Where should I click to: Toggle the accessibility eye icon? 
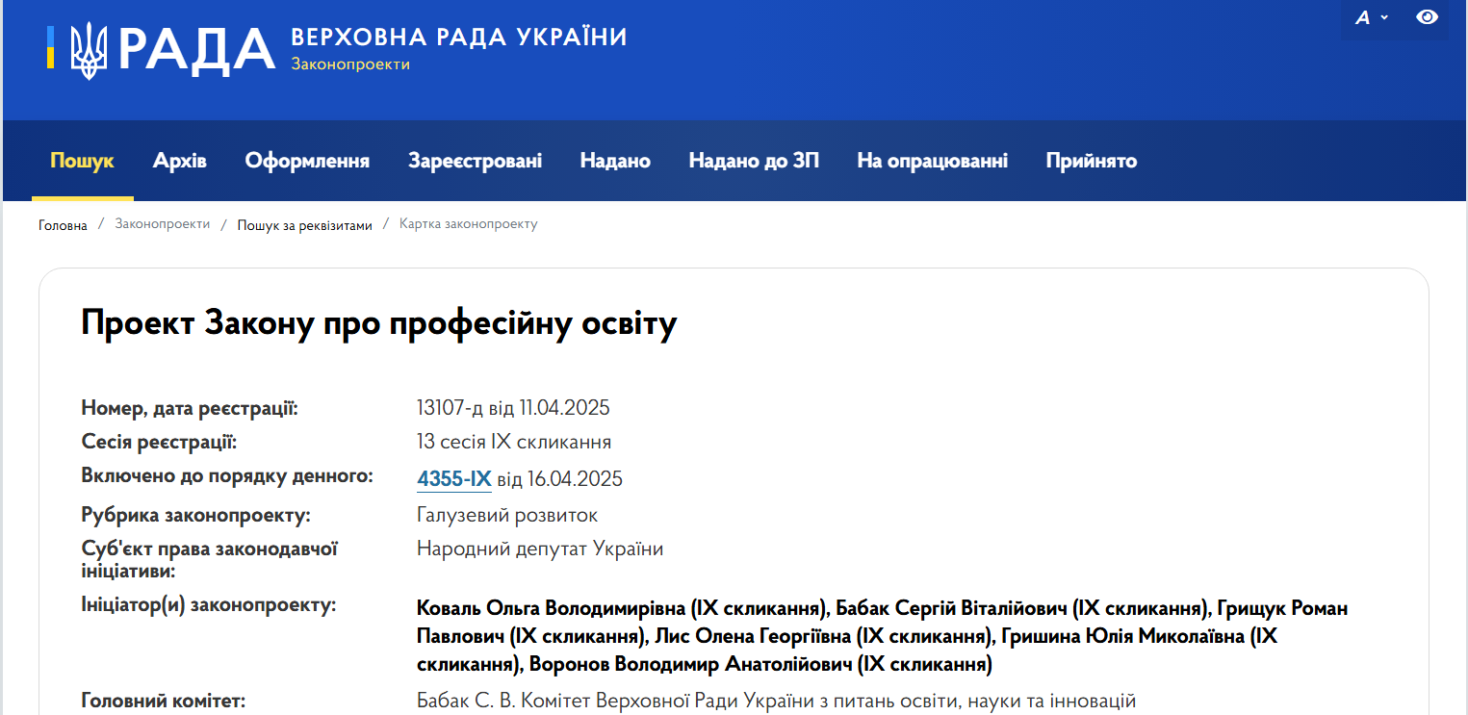1427,17
